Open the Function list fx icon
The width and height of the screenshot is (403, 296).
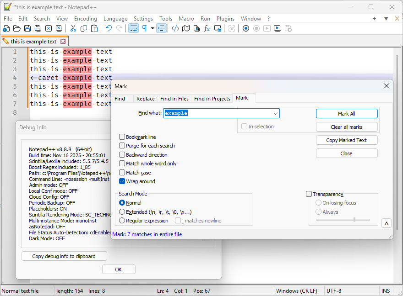tap(207, 28)
